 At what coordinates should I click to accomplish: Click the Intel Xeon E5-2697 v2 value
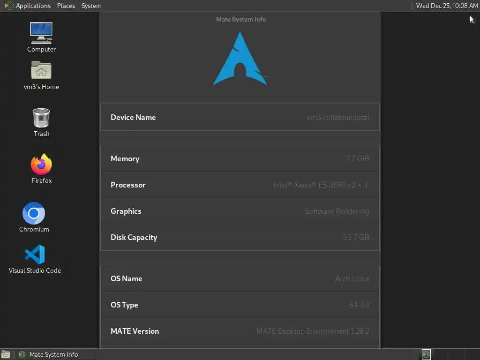point(321,185)
